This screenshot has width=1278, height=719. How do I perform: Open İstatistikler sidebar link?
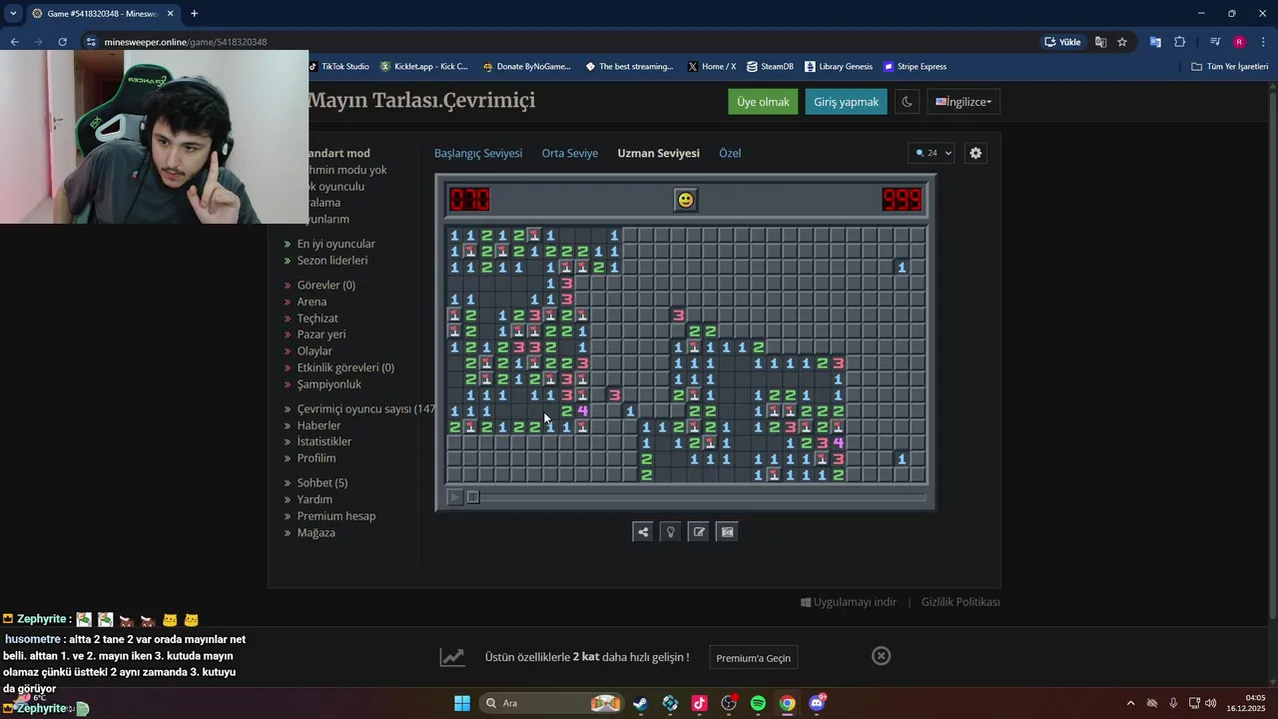324,441
